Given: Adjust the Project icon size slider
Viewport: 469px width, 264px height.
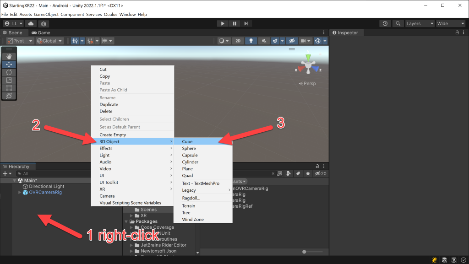Looking at the screenshot, I should pos(304,252).
